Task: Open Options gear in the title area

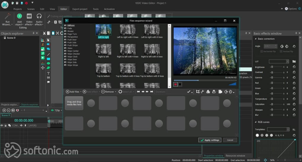Action: [x=286, y=9]
